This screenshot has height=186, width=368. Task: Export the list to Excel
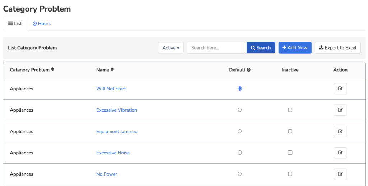pyautogui.click(x=338, y=48)
